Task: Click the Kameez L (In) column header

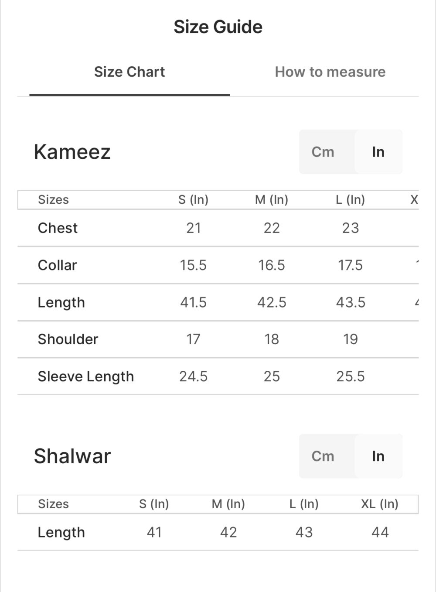Action: pos(350,200)
